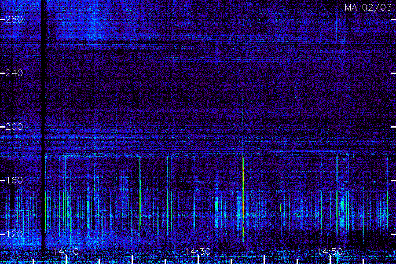Select the time tick under 14:10

(x=66, y=260)
